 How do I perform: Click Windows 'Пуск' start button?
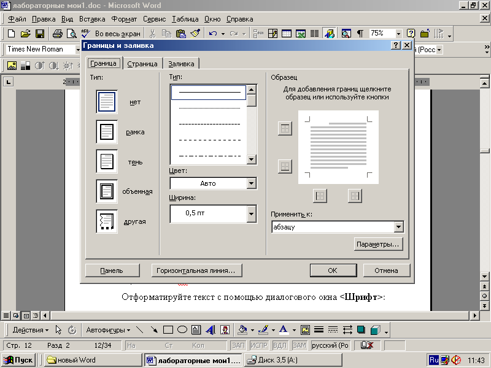coord(18,360)
